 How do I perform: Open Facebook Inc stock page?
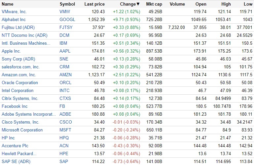pyautogui.click(x=15, y=106)
